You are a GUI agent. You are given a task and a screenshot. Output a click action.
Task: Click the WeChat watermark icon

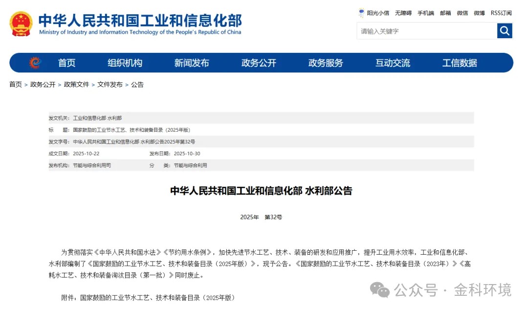point(380,289)
